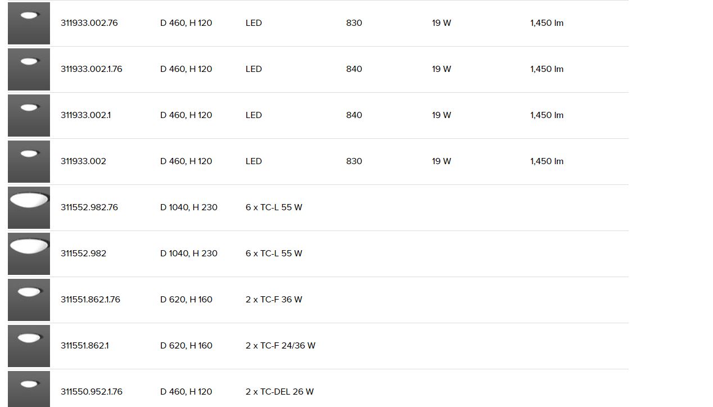
Task: Select article number 311933.002.1
Action: pos(86,115)
